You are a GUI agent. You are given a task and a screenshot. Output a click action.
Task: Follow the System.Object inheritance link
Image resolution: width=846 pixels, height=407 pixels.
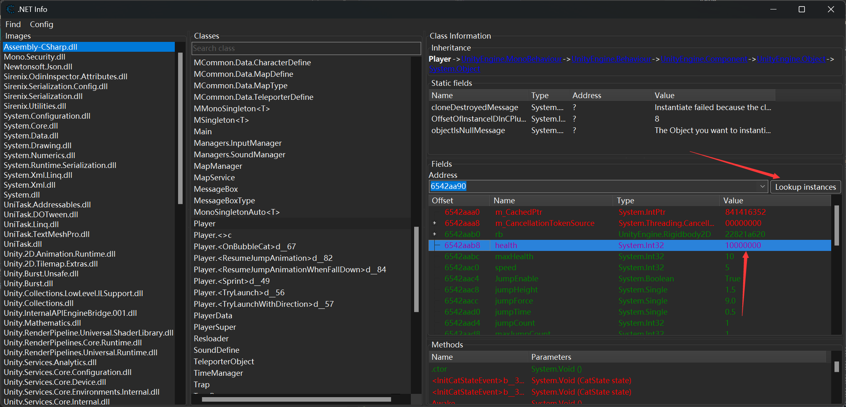click(454, 69)
